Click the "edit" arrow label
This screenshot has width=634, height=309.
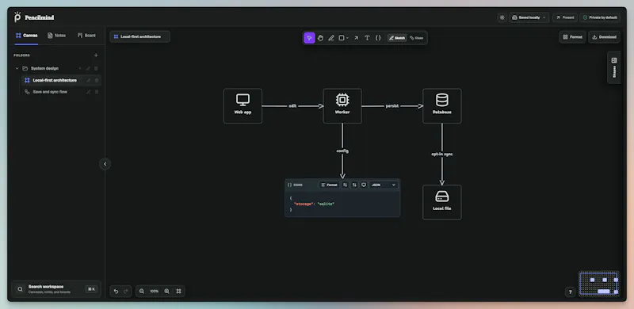pos(292,106)
